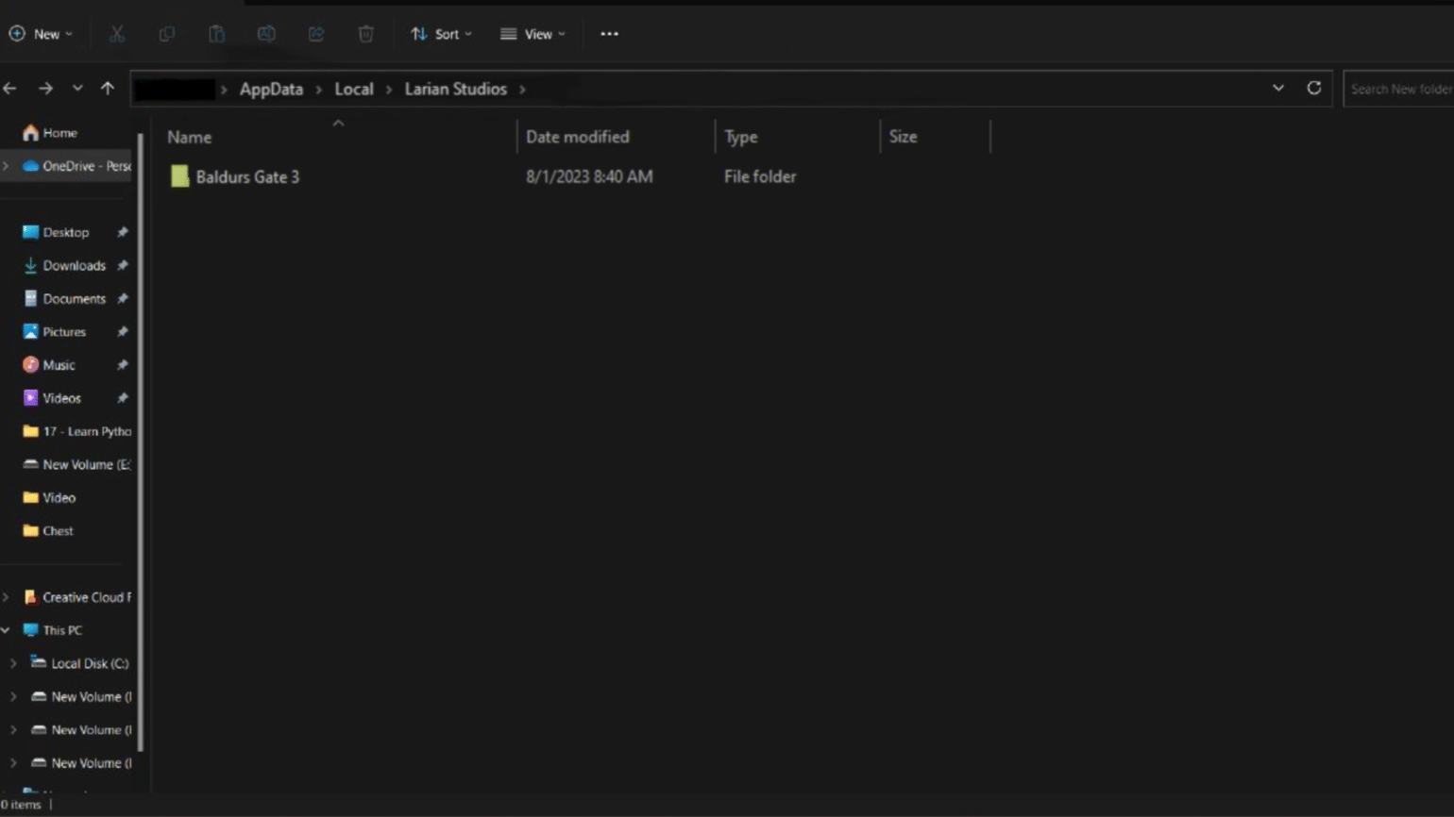
Task: Go back to the previous folder
Action: tap(10, 88)
